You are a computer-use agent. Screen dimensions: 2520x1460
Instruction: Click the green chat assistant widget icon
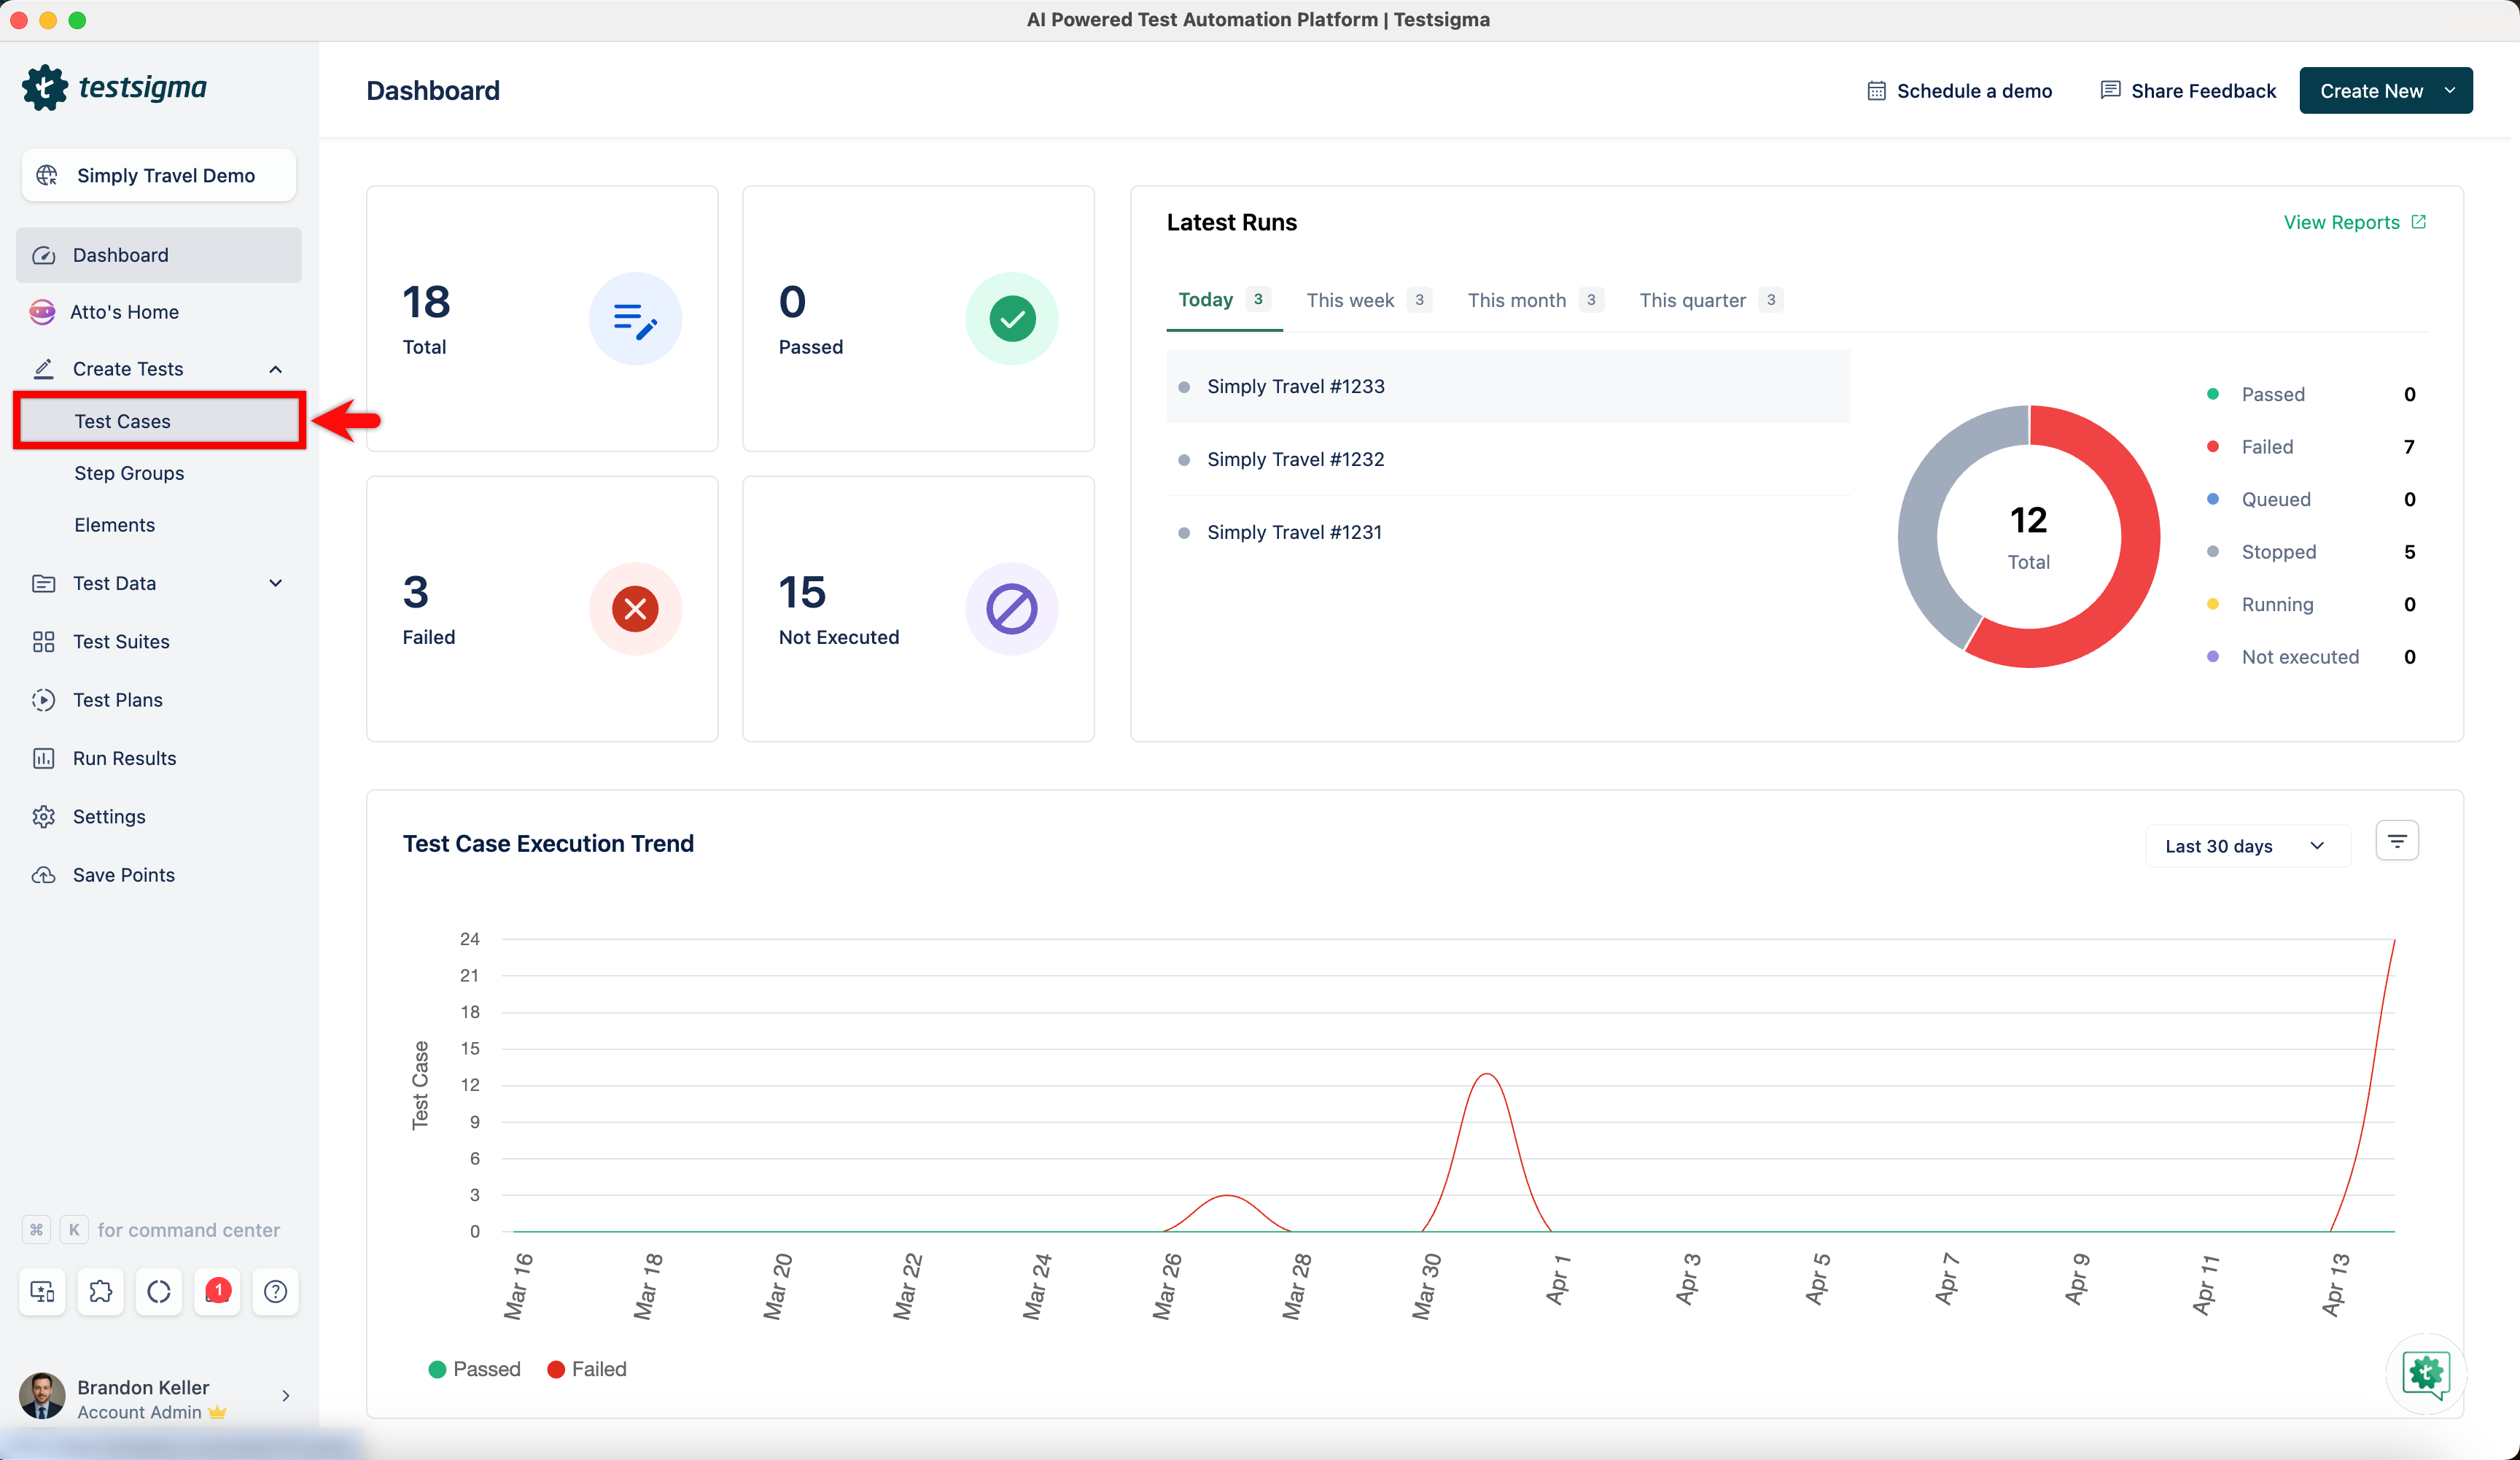coord(2425,1373)
